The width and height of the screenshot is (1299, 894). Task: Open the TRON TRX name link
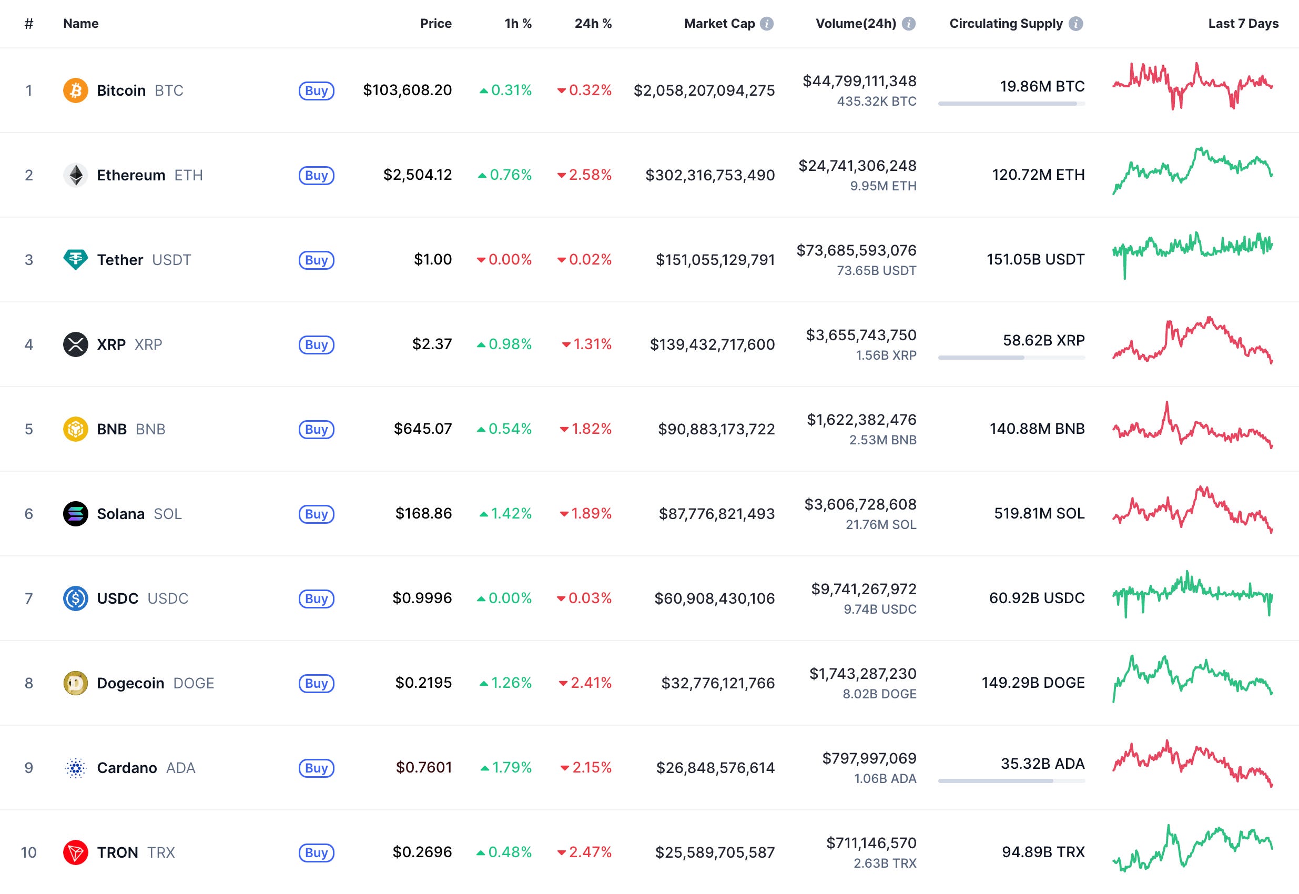pyautogui.click(x=136, y=852)
